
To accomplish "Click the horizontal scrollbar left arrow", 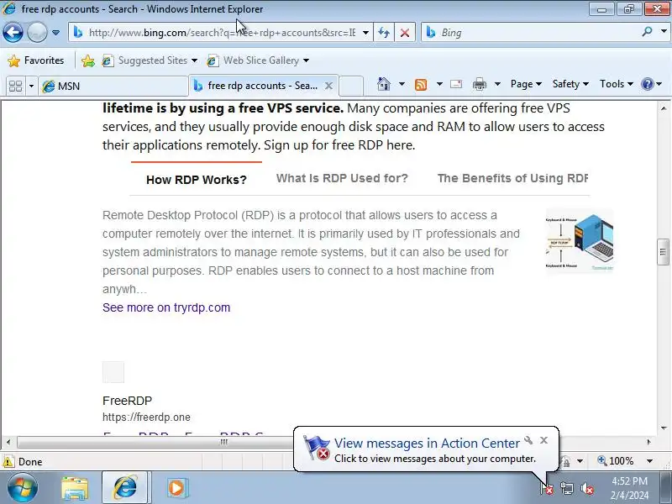I will click(x=8, y=442).
